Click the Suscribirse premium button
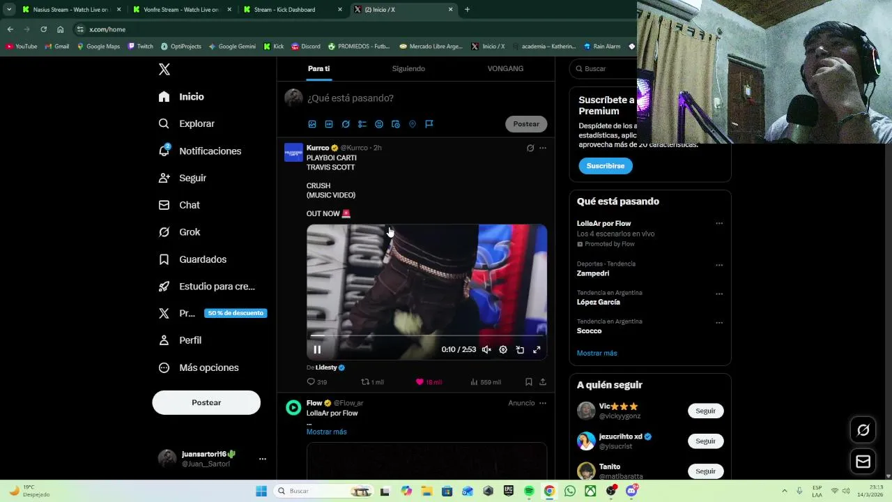892x502 pixels. [x=606, y=166]
